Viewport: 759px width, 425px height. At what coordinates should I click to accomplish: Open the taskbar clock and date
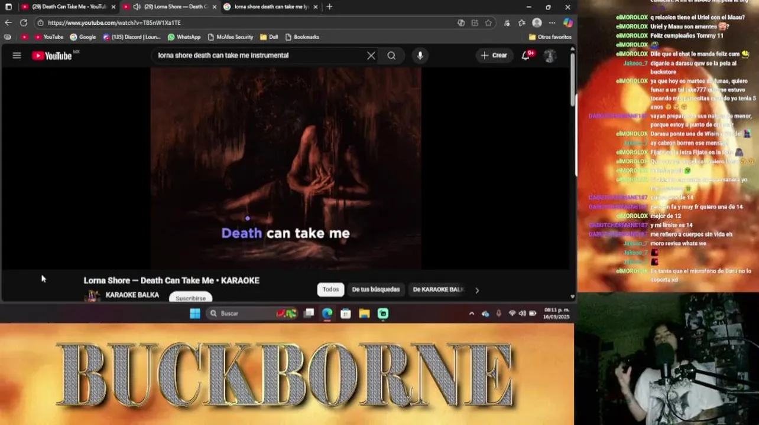click(x=556, y=313)
